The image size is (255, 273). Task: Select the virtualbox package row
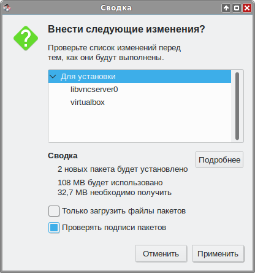pos(140,102)
